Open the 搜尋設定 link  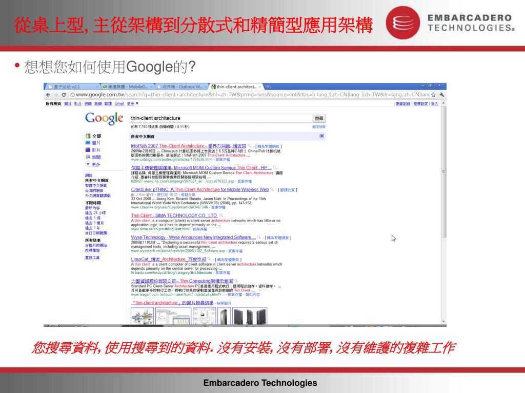click(x=420, y=103)
